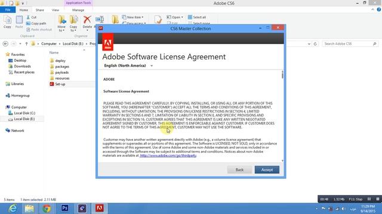Select Network in navigation pane
Viewport: 382px width, 214px height.
(15, 131)
